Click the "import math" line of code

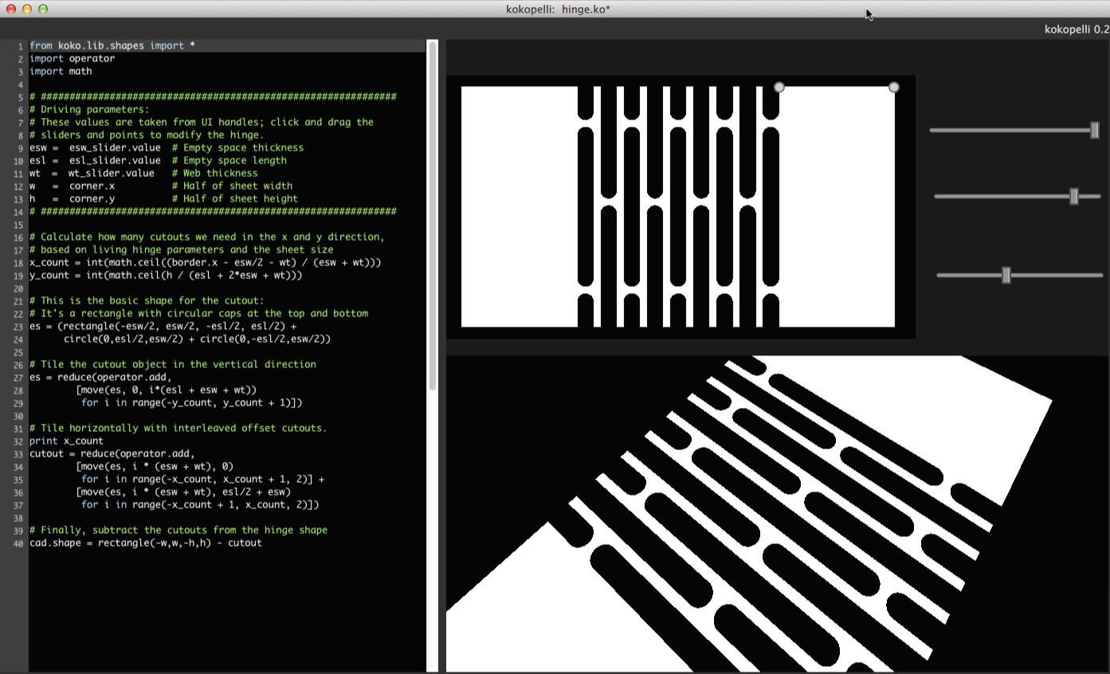61,71
